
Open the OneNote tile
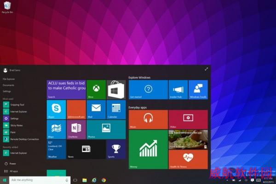[76, 130]
